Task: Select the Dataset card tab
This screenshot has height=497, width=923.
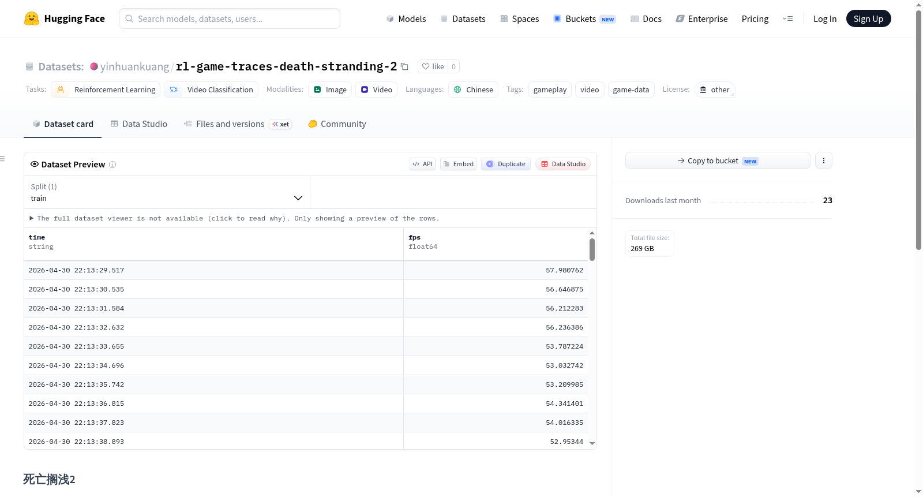Action: pyautogui.click(x=63, y=124)
